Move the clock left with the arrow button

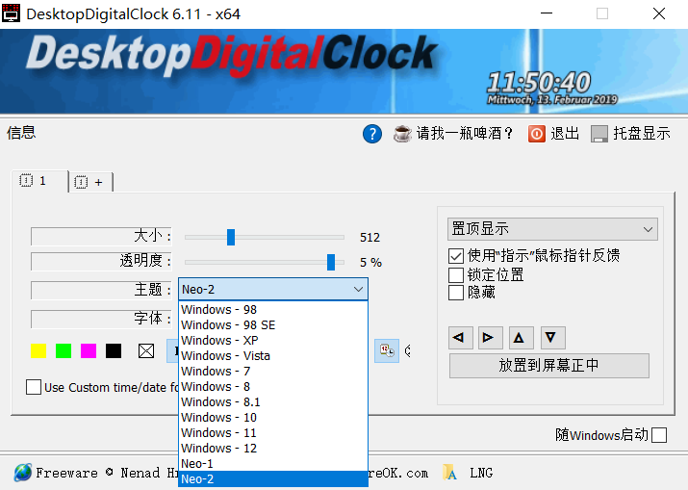tap(460, 338)
